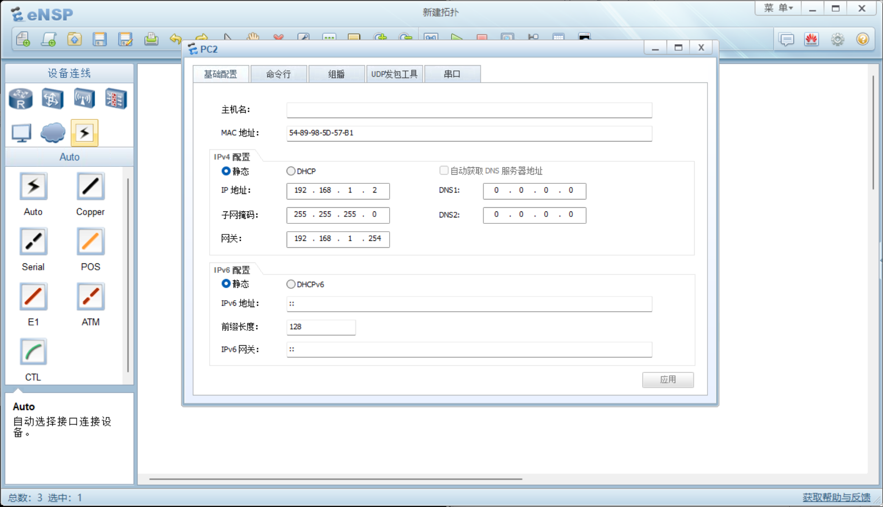883x507 pixels.
Task: Choose the Serial cable type
Action: pos(33,242)
